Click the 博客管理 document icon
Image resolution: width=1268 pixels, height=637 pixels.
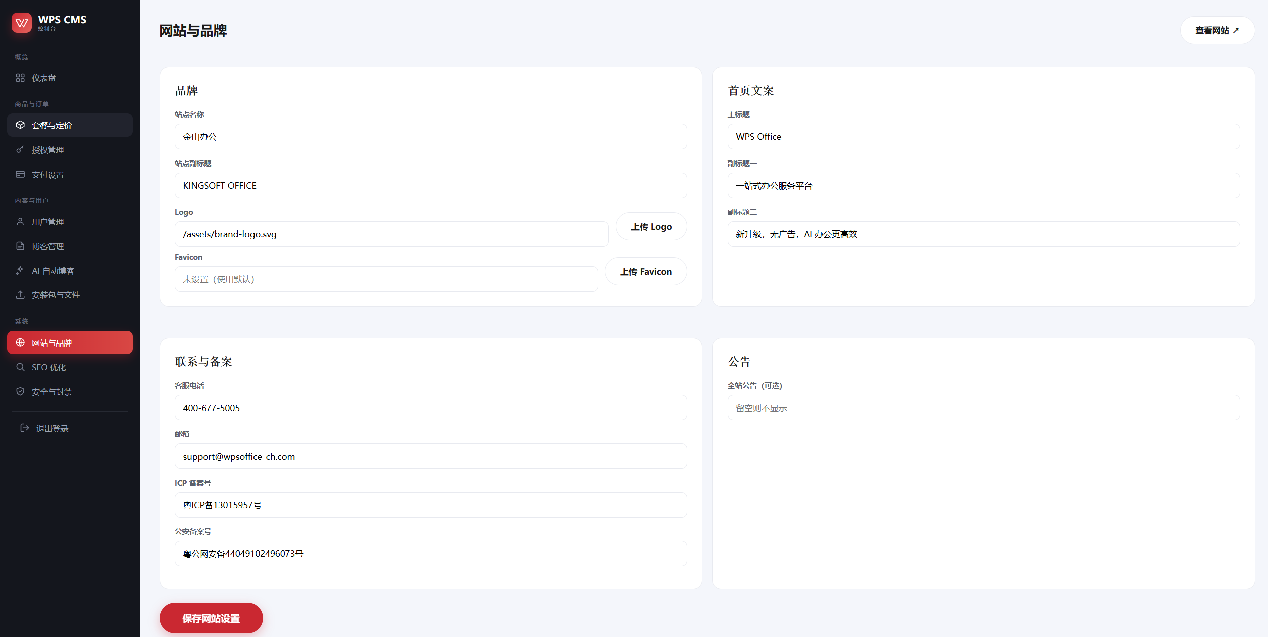click(20, 246)
